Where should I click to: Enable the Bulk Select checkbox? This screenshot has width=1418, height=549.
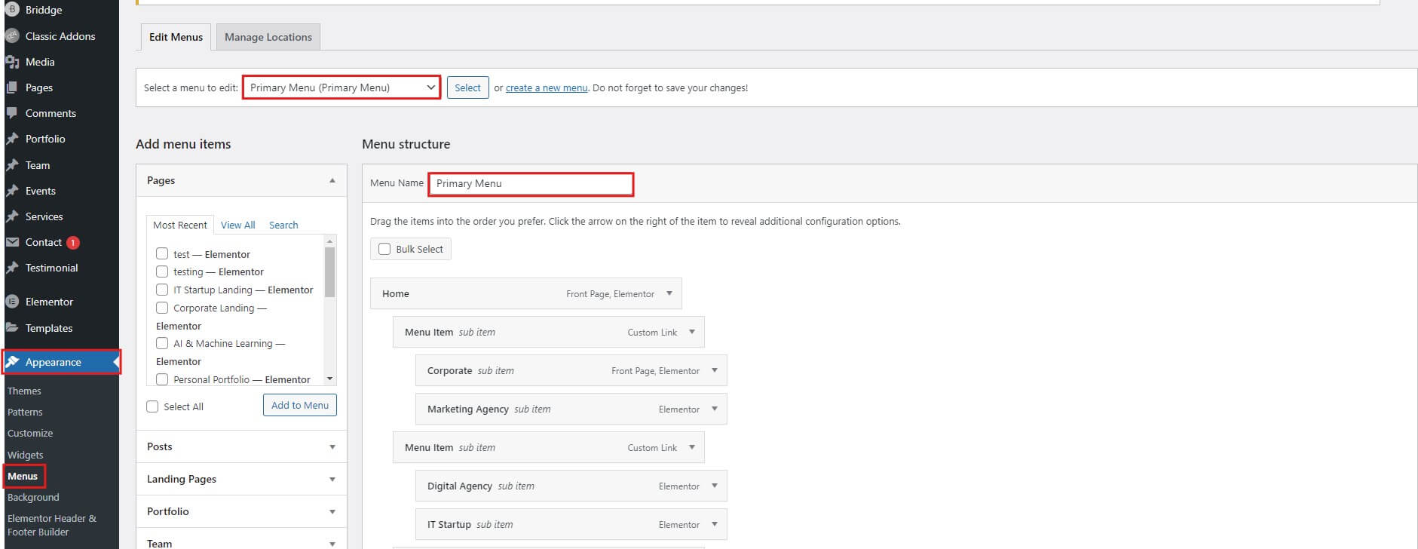384,249
